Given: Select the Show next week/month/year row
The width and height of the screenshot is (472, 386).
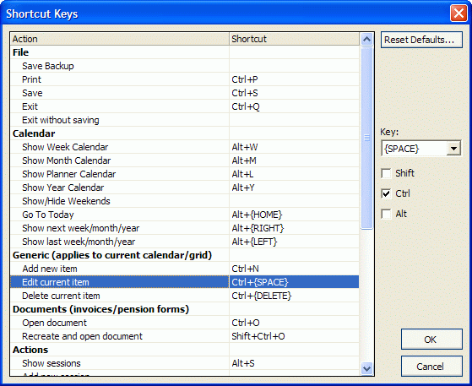Looking at the screenshot, I should (185, 228).
